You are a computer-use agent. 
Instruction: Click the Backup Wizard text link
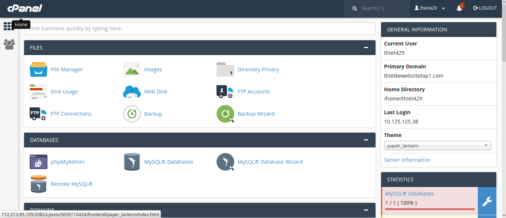(x=256, y=114)
